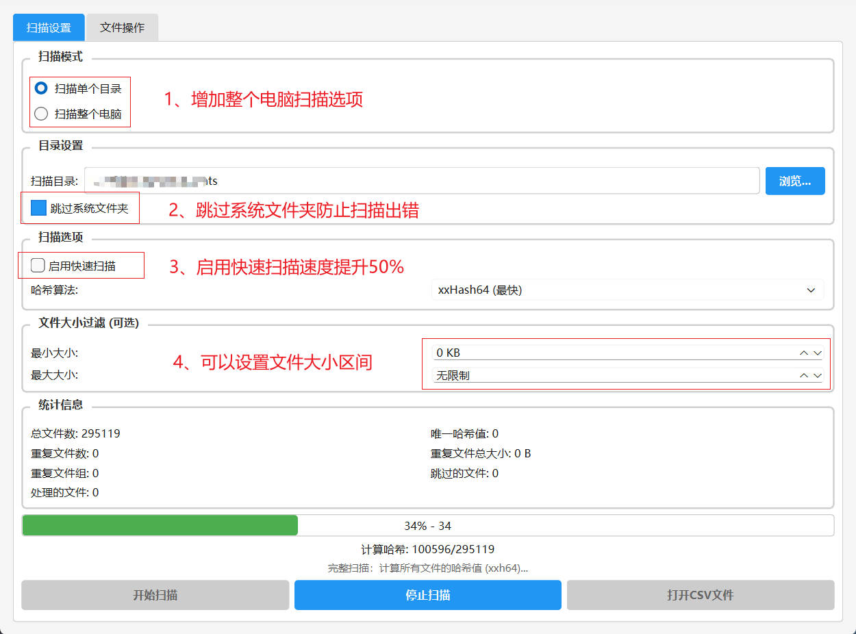Screen dimensions: 856x634
Task: Click the 打开CSV文件 button
Action: point(700,595)
